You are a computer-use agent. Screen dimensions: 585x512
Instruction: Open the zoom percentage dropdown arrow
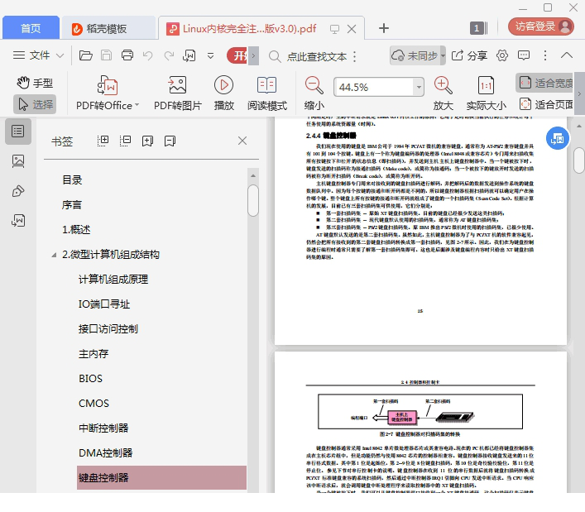419,87
